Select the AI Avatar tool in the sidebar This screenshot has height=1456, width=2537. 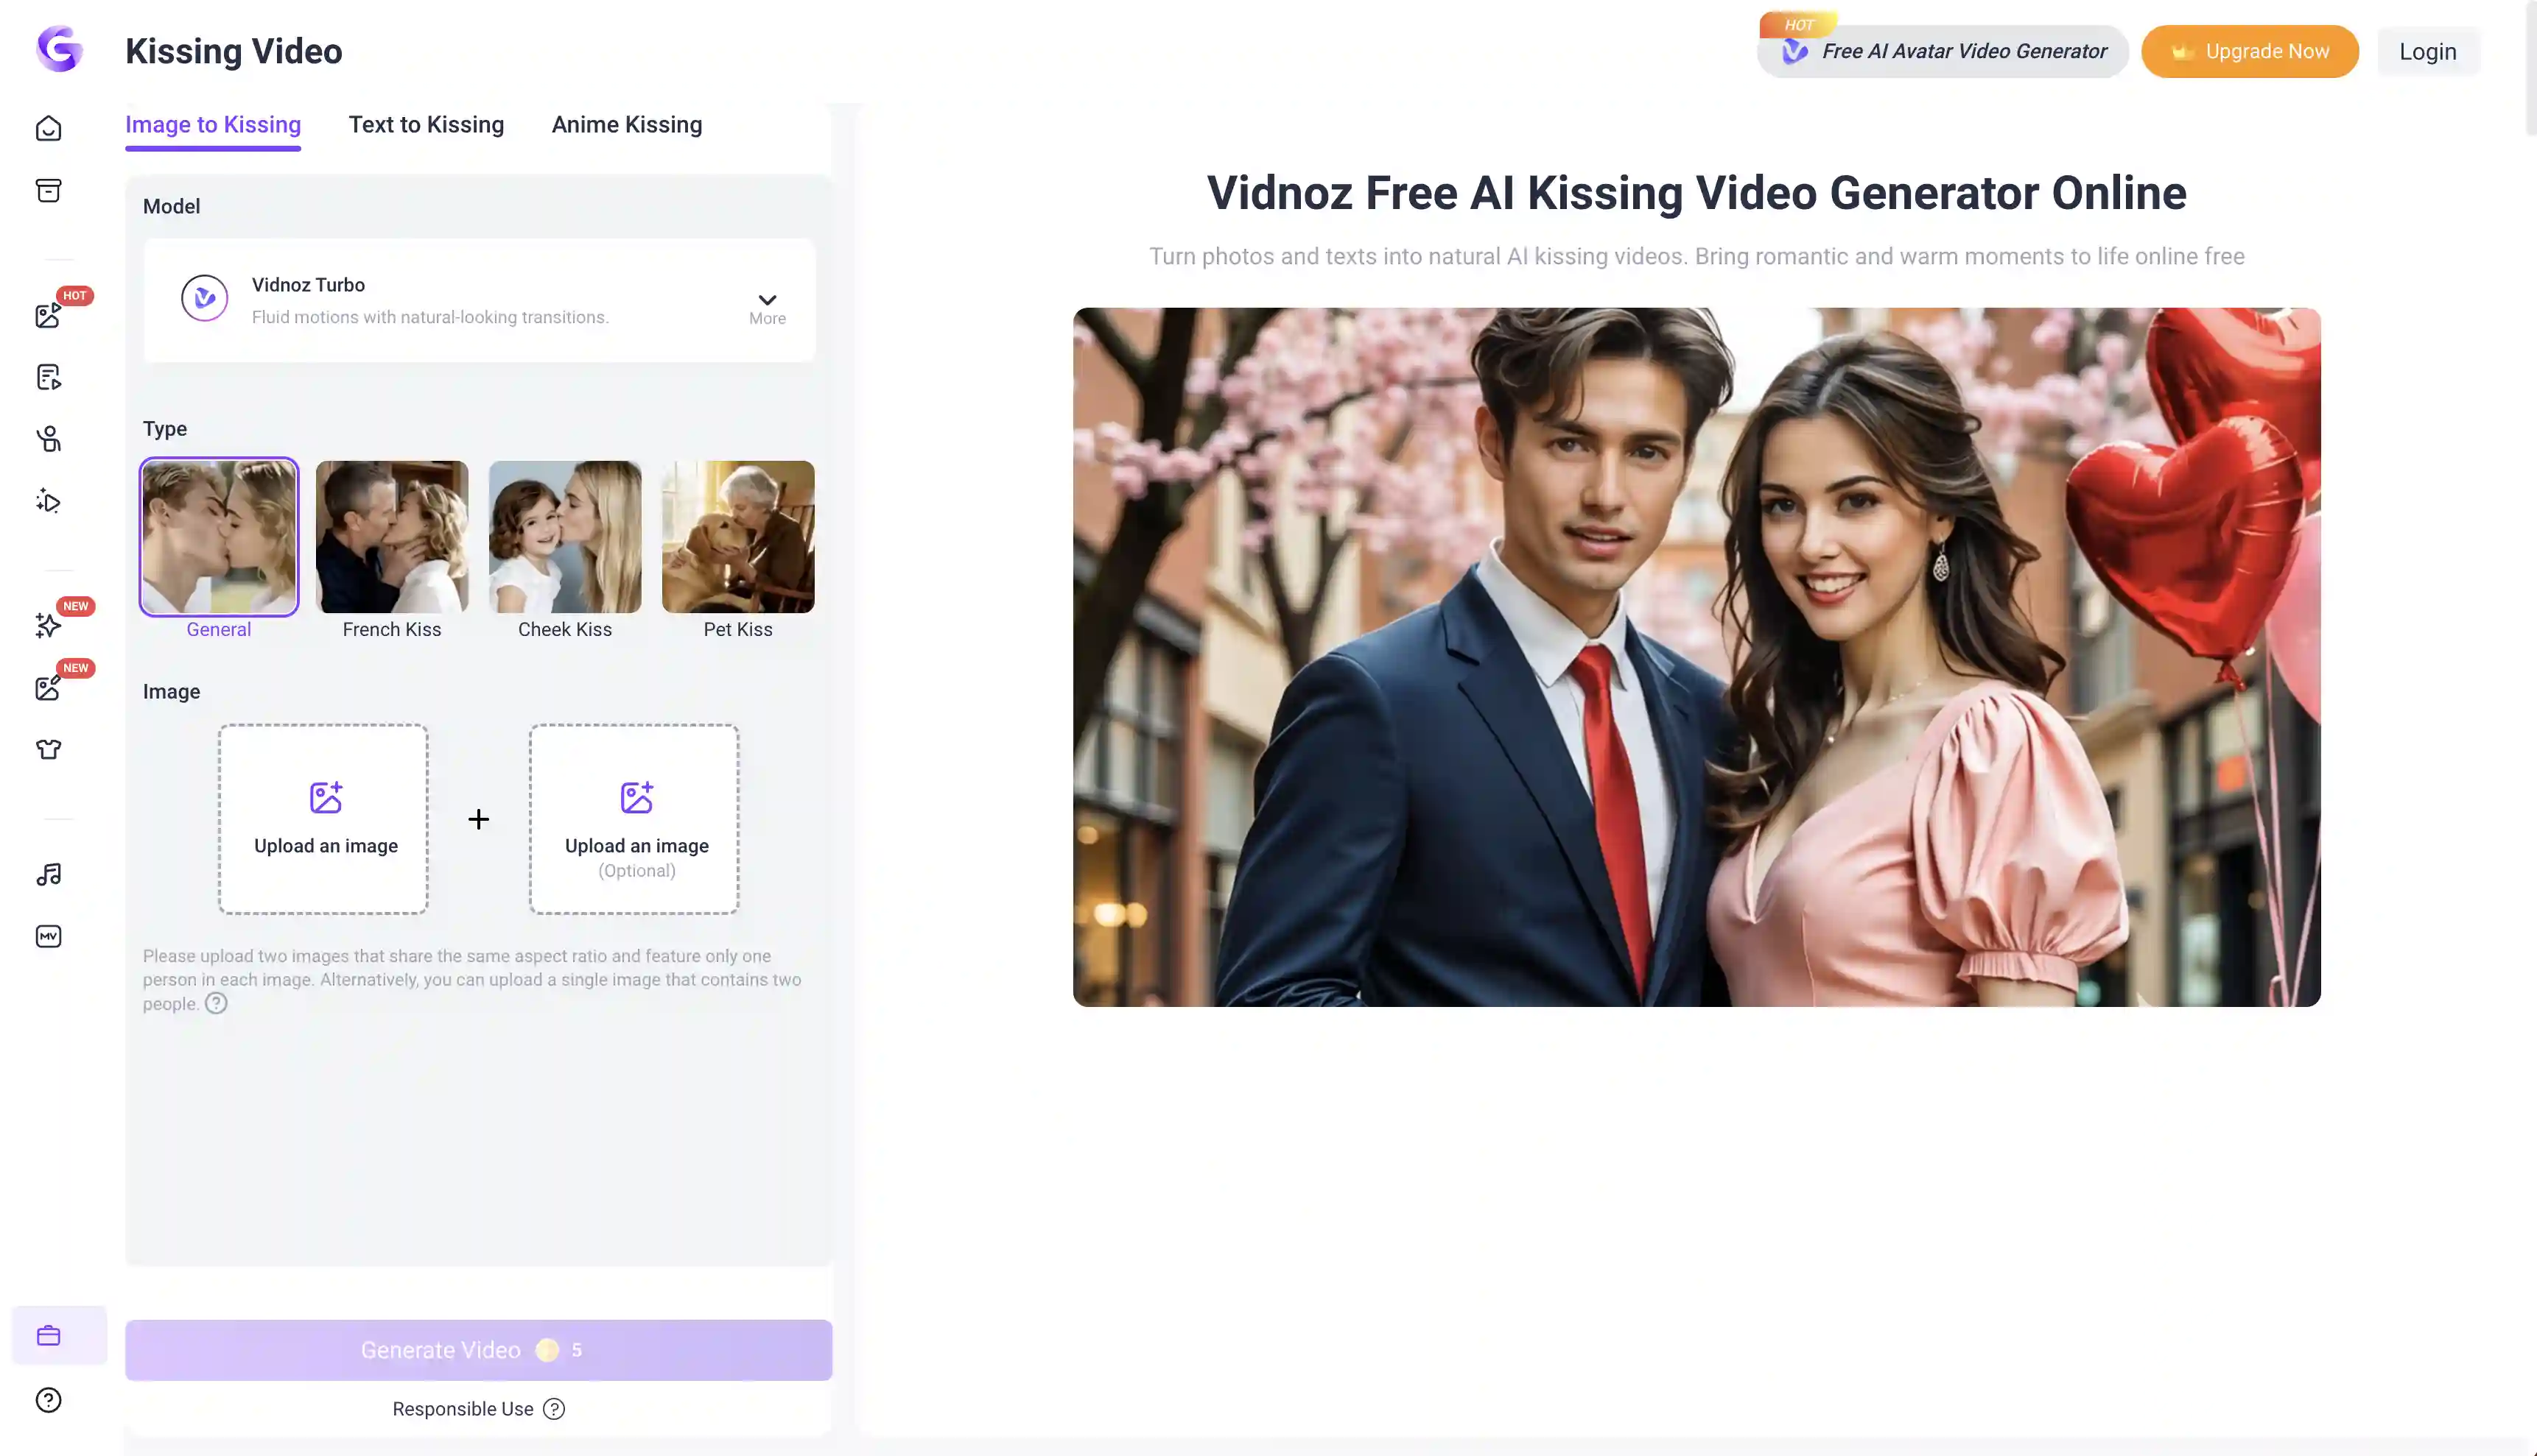[48, 439]
